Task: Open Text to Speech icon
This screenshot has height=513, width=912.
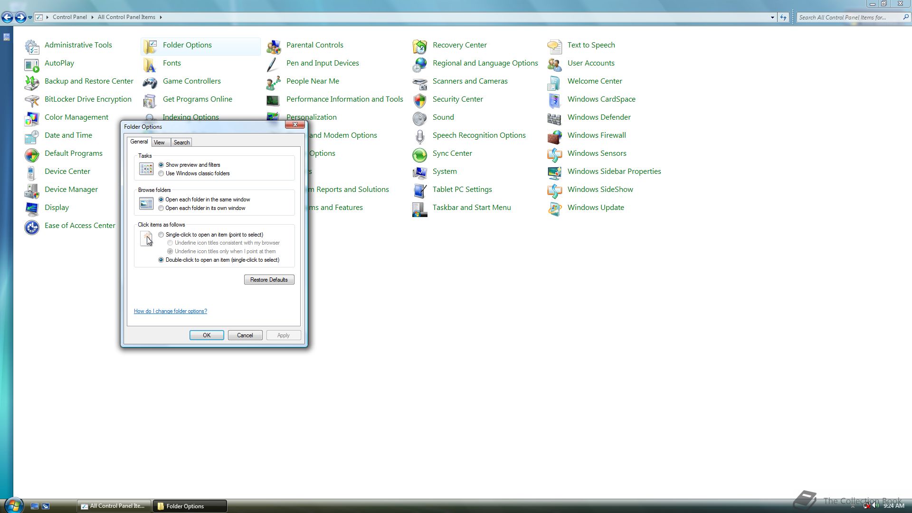Action: pyautogui.click(x=555, y=46)
